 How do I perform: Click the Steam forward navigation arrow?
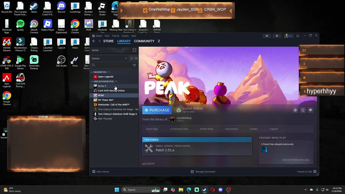(x=99, y=41)
